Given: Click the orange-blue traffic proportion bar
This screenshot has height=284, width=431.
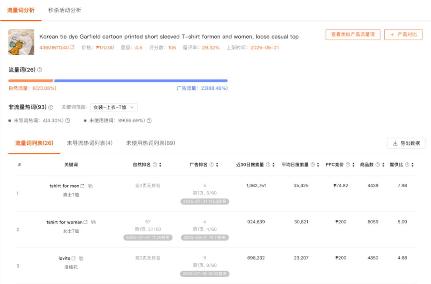Looking at the screenshot, I should click(x=118, y=80).
